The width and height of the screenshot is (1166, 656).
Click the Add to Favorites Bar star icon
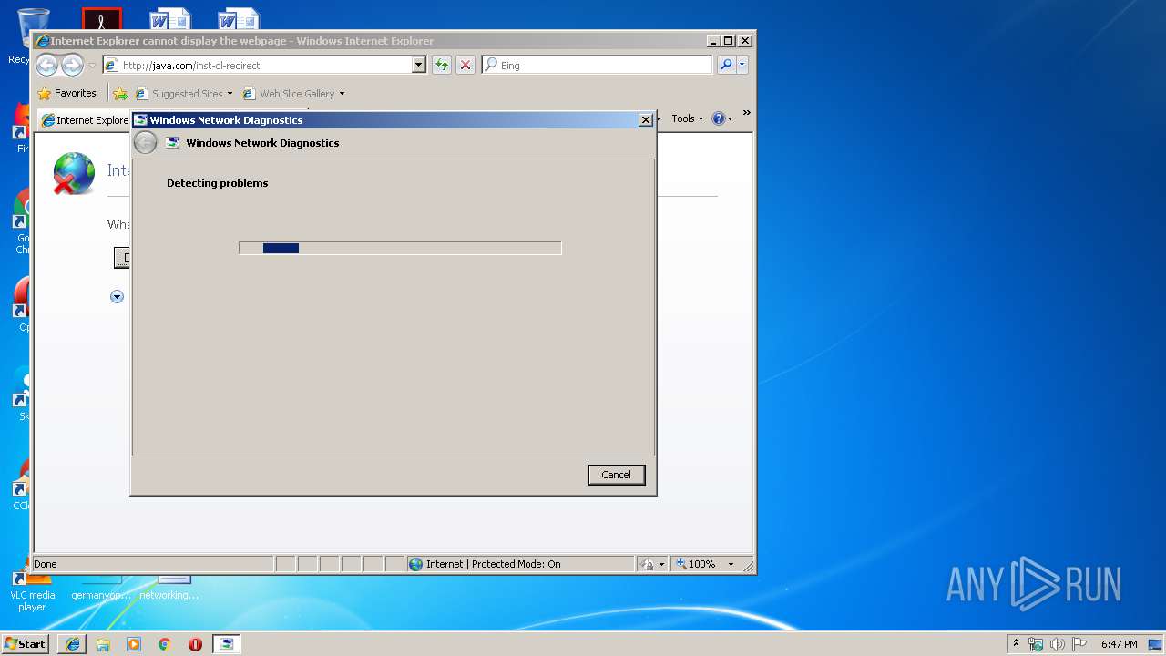[x=120, y=93]
